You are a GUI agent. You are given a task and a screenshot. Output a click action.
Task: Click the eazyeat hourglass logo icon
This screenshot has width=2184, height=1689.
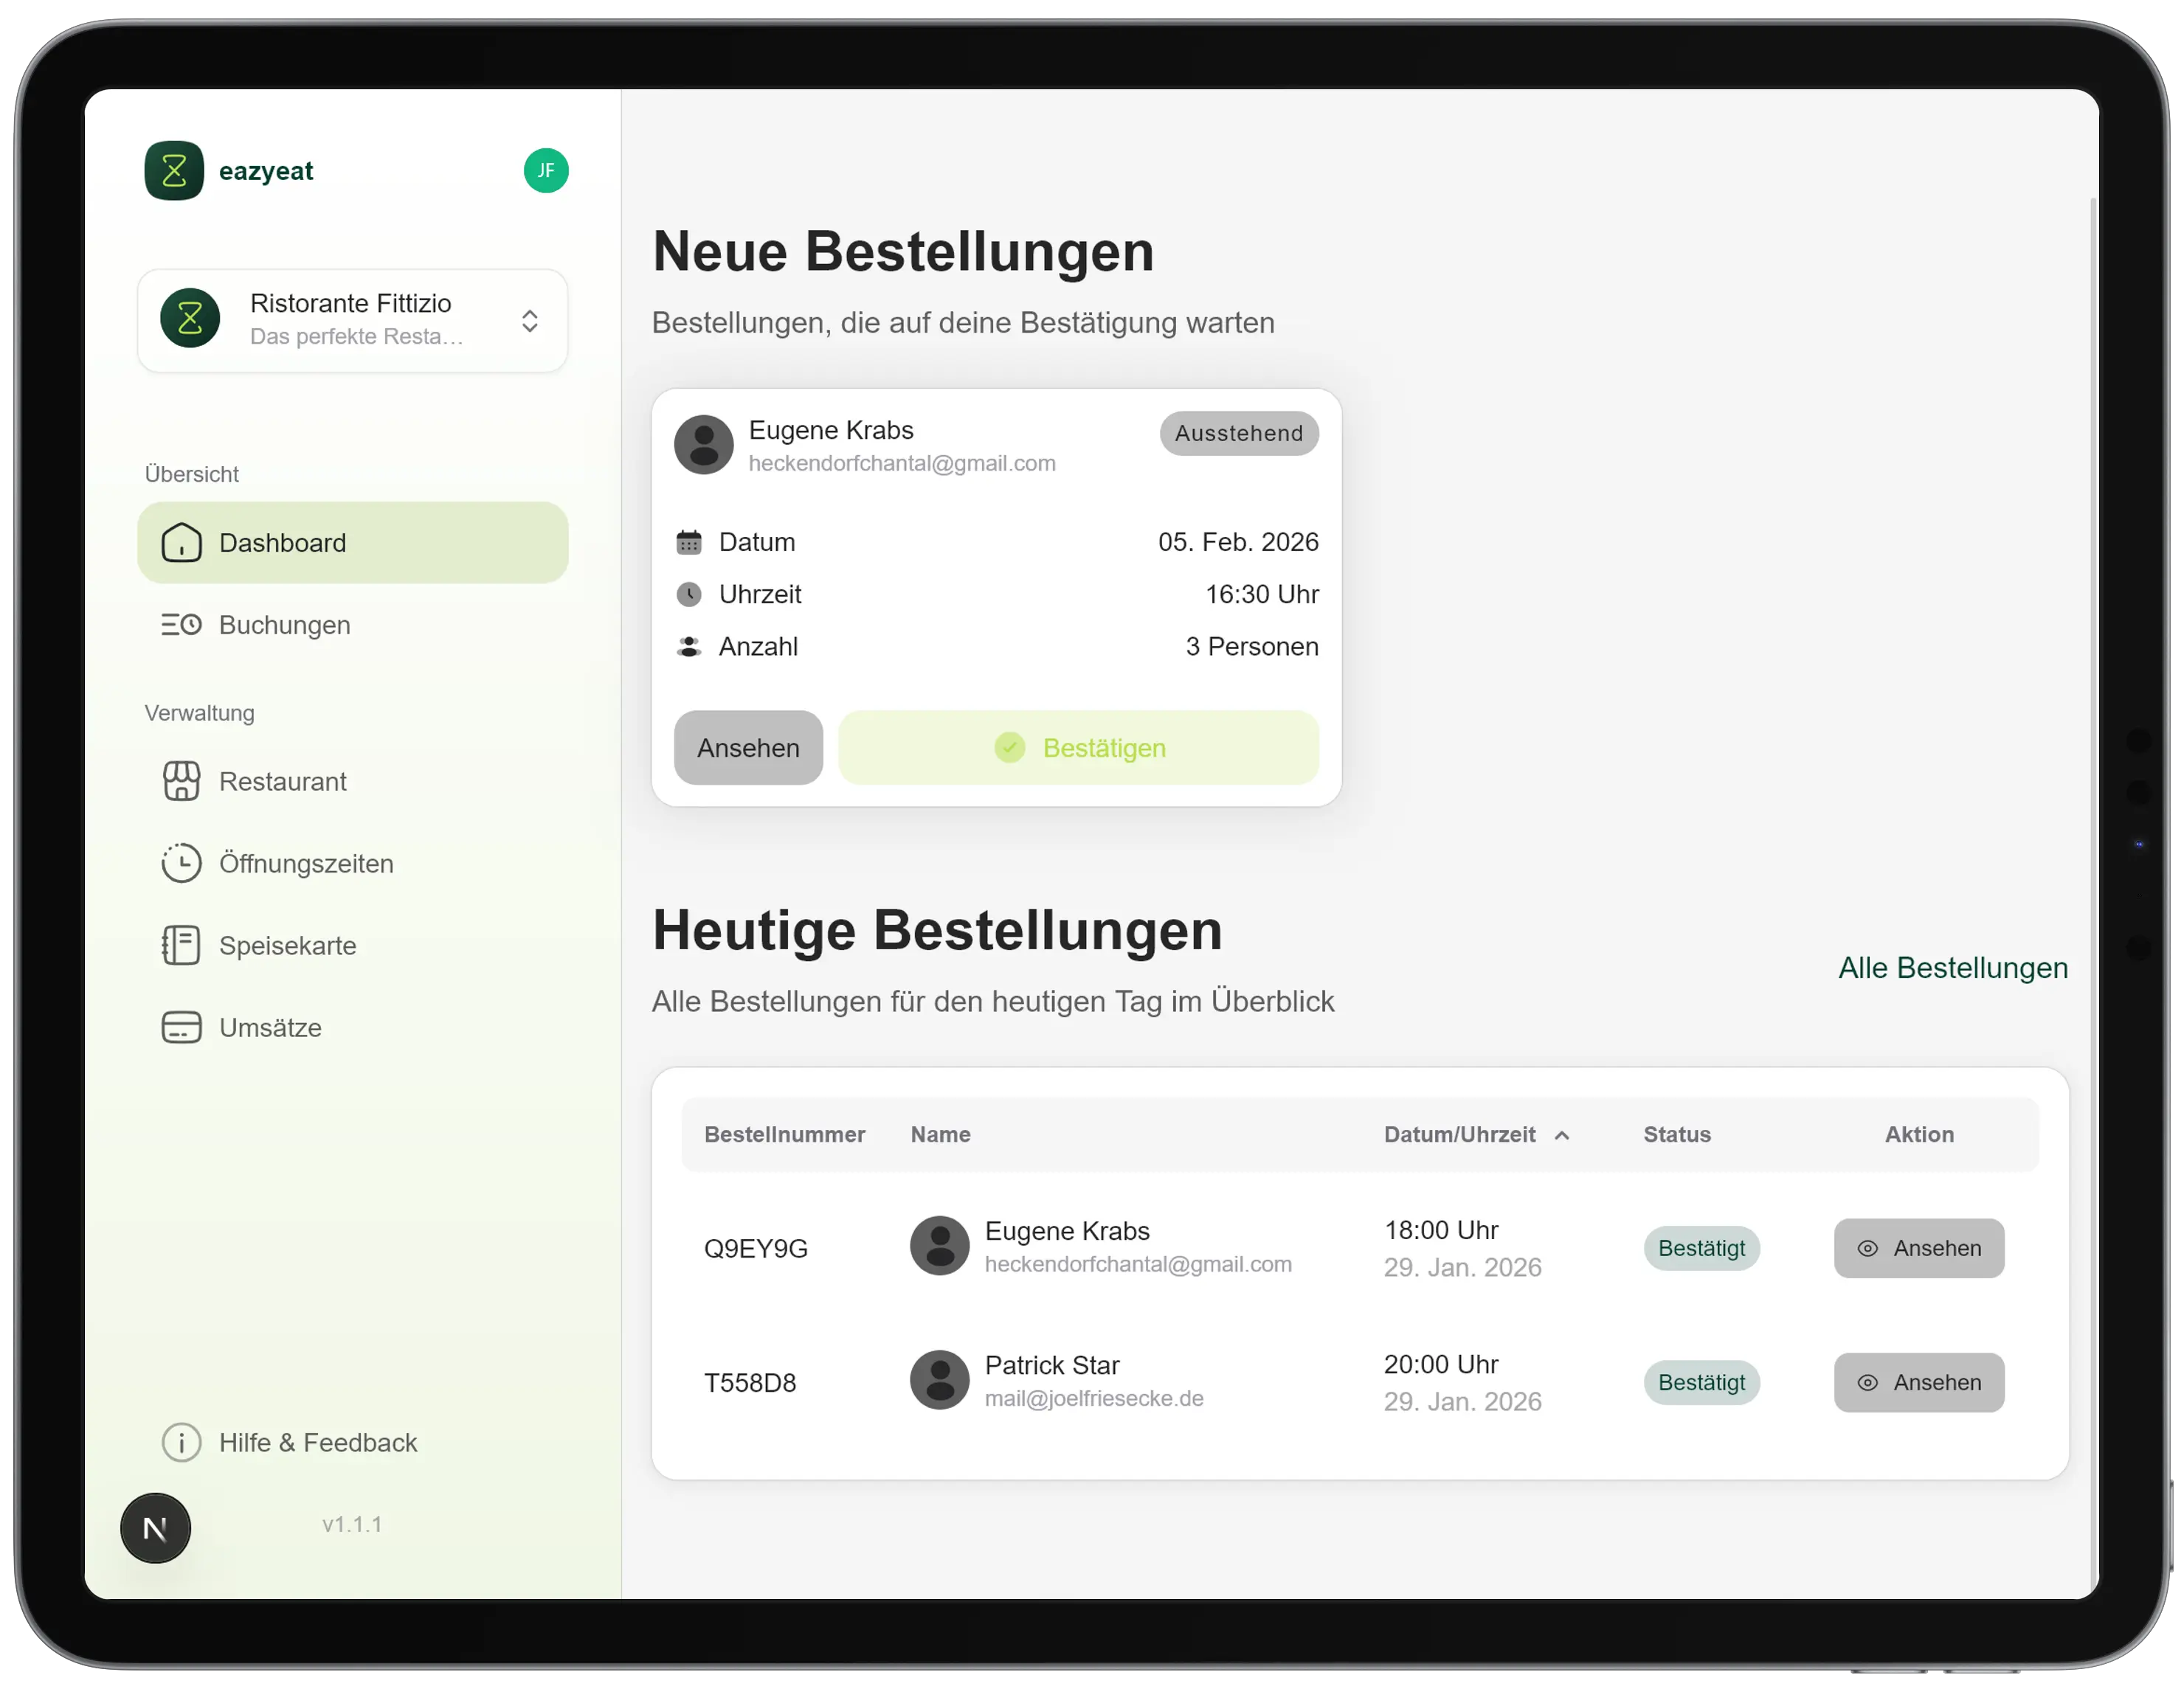point(174,171)
